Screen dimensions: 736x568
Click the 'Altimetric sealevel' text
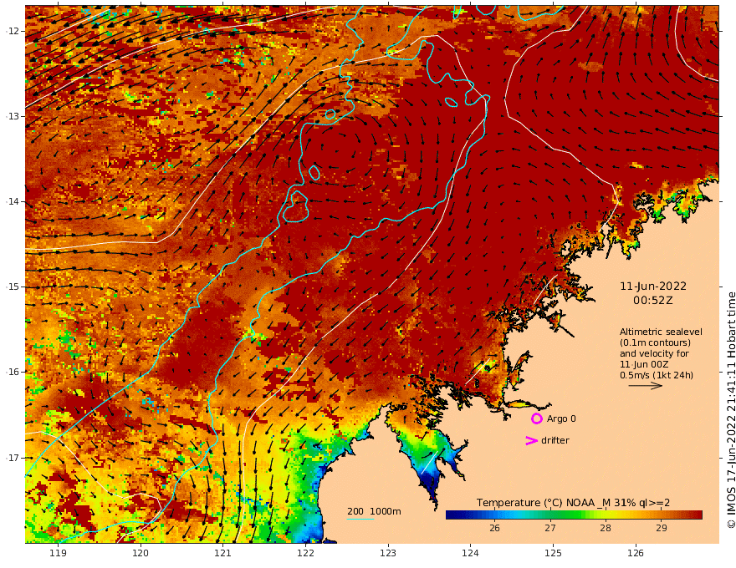pyautogui.click(x=661, y=332)
